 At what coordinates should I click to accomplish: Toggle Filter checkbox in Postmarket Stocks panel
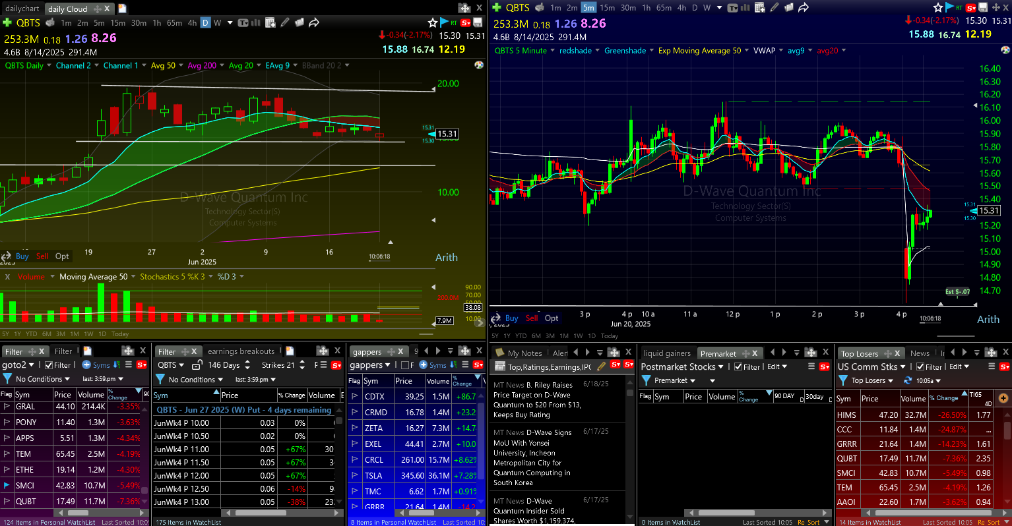[738, 367]
